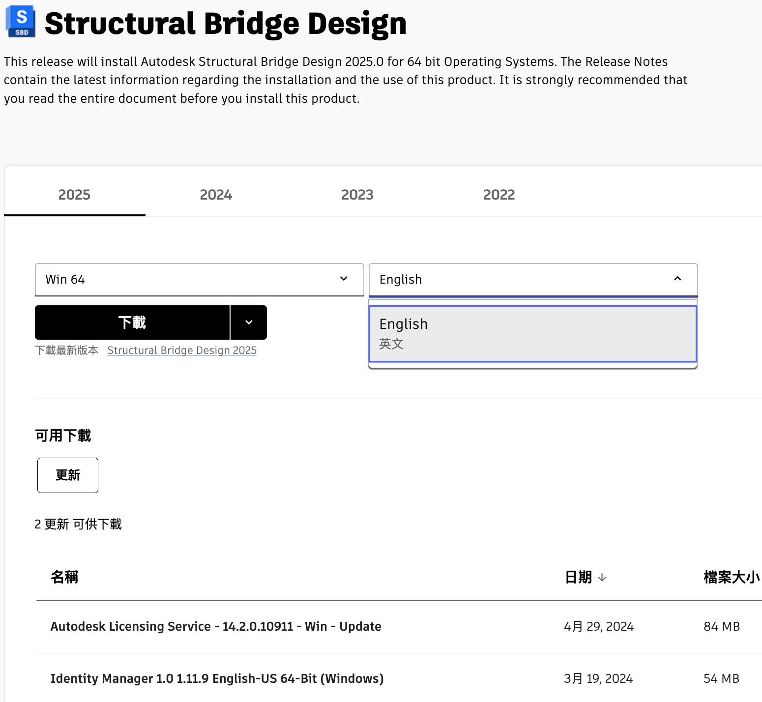Switch to the 2025 version tab

click(74, 195)
